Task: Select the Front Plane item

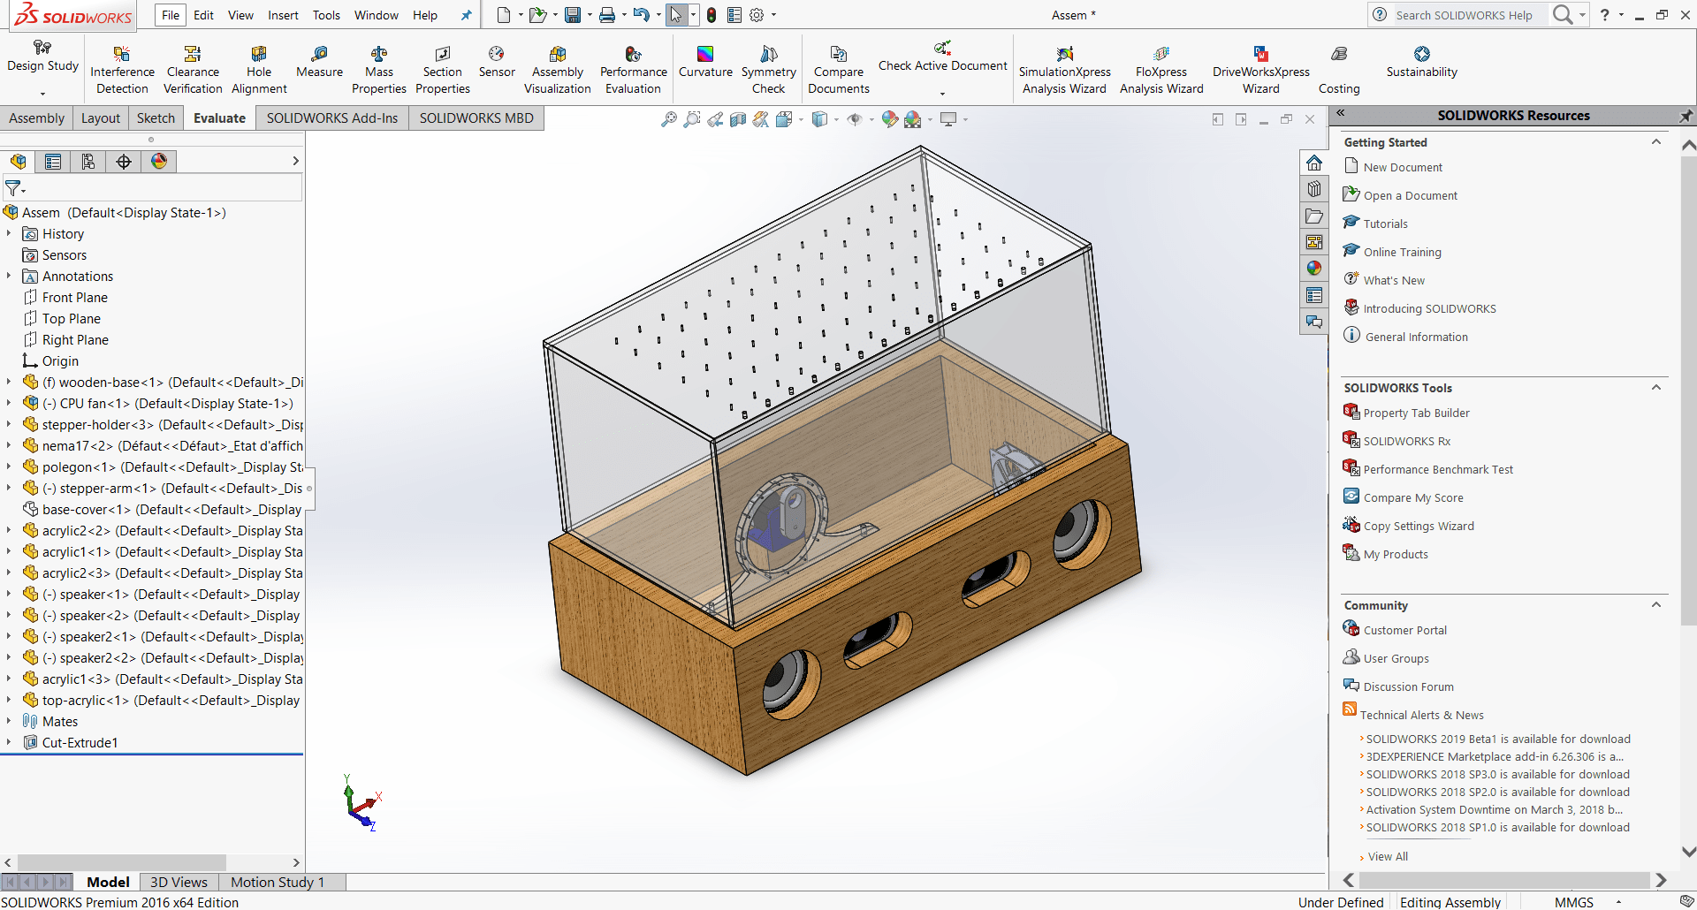Action: [x=74, y=298]
